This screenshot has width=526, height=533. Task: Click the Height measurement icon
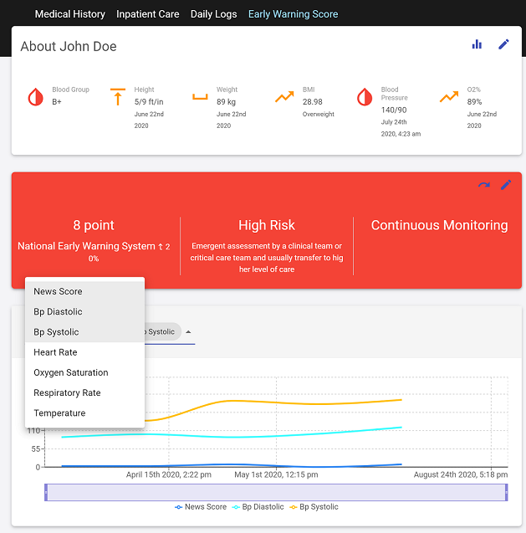[x=117, y=97]
